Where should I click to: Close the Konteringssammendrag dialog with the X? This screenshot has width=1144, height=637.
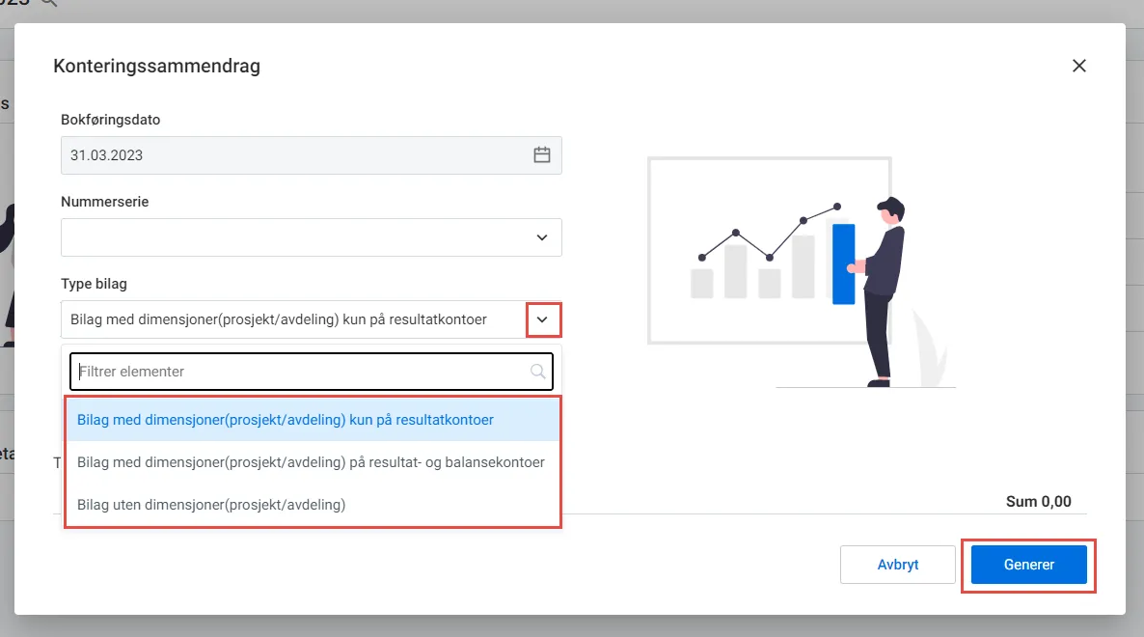click(x=1079, y=66)
